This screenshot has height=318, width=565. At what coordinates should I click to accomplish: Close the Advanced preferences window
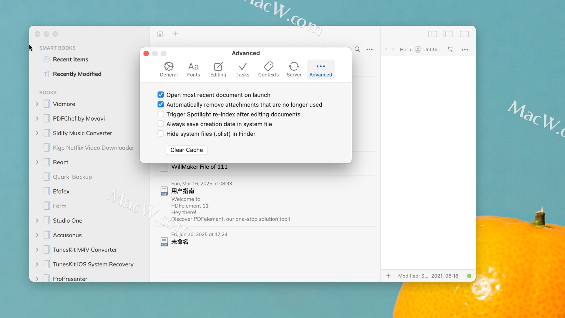coord(146,53)
